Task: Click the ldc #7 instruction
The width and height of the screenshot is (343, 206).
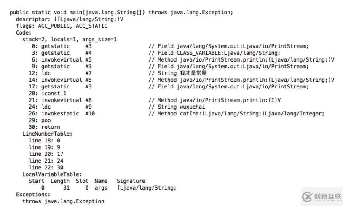Action: [60, 73]
